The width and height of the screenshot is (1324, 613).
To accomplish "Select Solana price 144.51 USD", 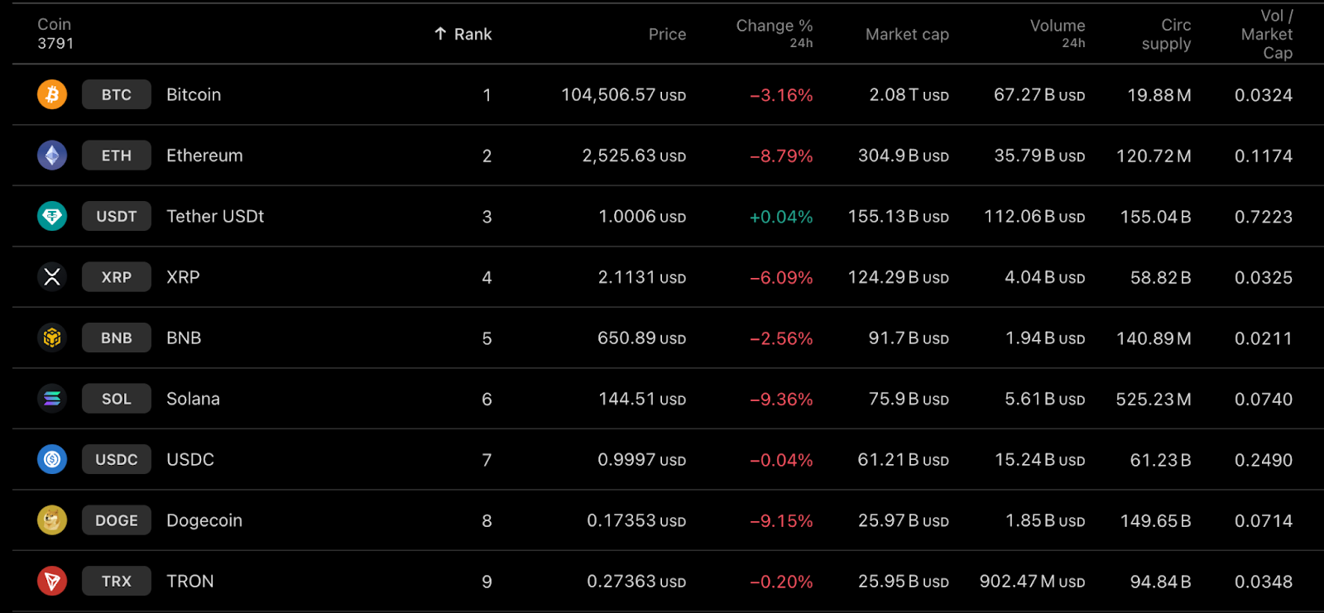I will [642, 399].
